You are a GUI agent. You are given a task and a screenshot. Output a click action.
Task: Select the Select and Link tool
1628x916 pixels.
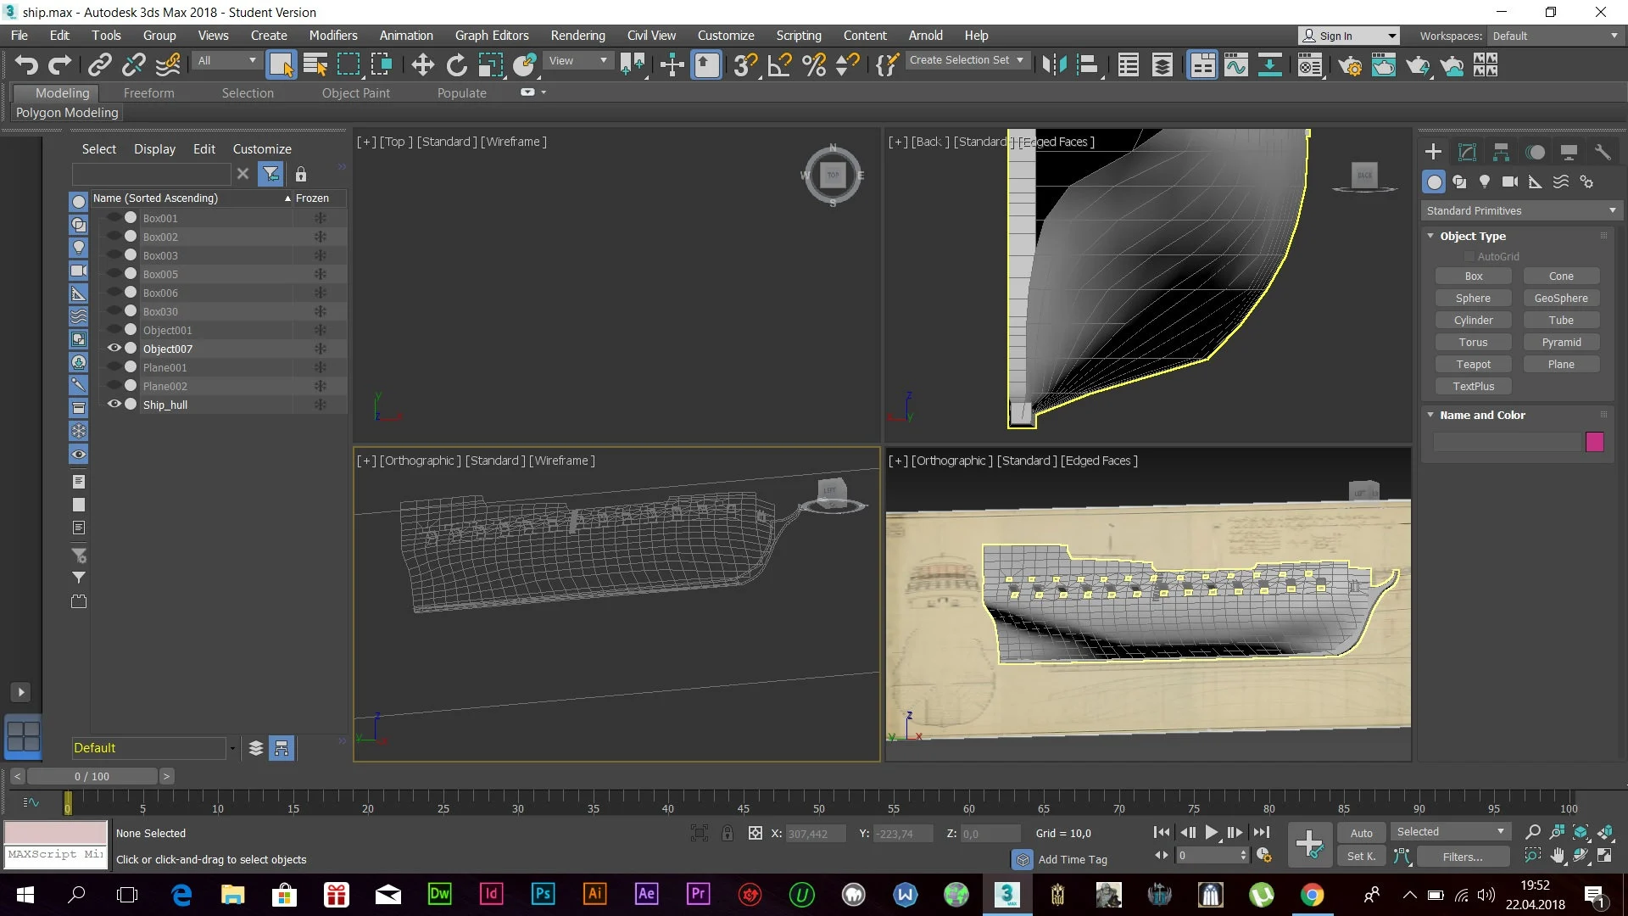[x=99, y=64]
